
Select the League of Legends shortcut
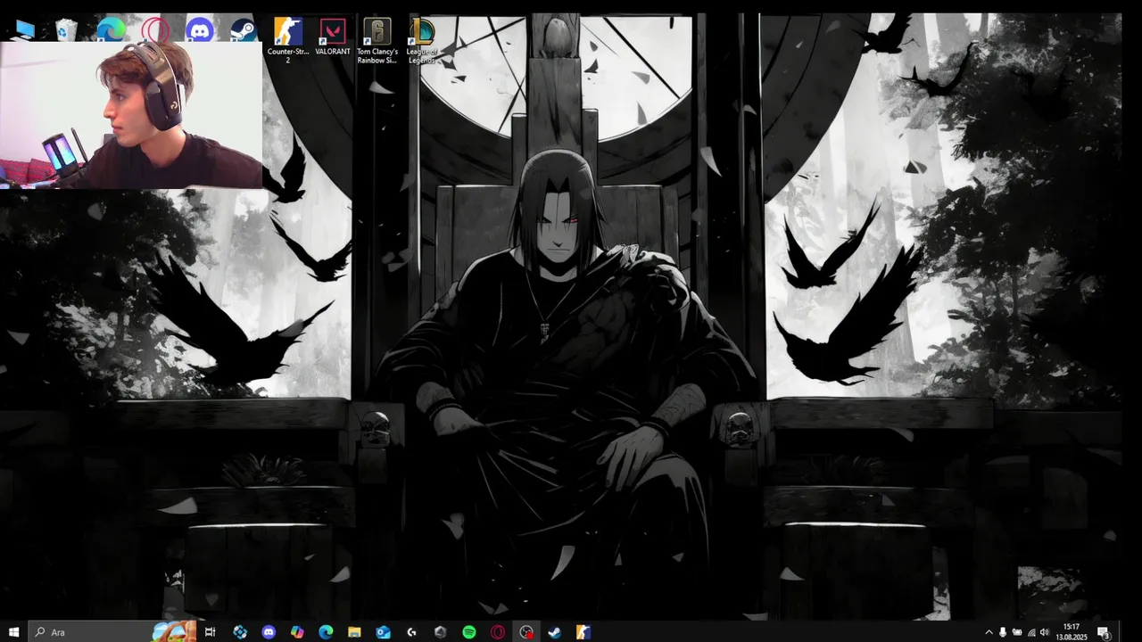(422, 40)
